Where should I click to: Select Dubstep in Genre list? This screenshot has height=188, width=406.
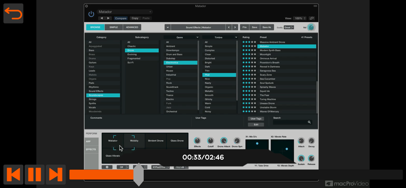[x=181, y=59]
